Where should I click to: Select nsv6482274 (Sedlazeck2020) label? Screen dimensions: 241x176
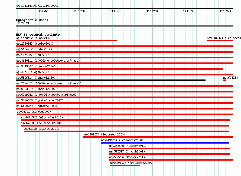[x=104, y=134]
